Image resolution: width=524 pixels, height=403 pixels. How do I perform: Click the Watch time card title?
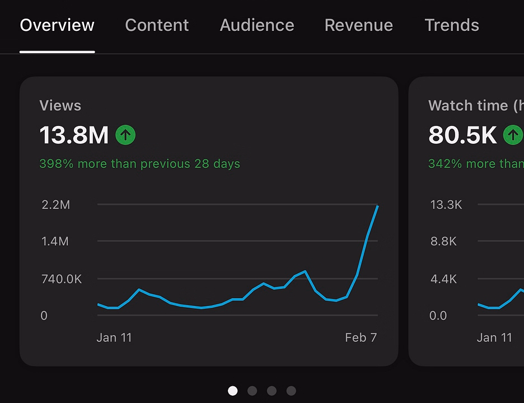click(x=476, y=106)
